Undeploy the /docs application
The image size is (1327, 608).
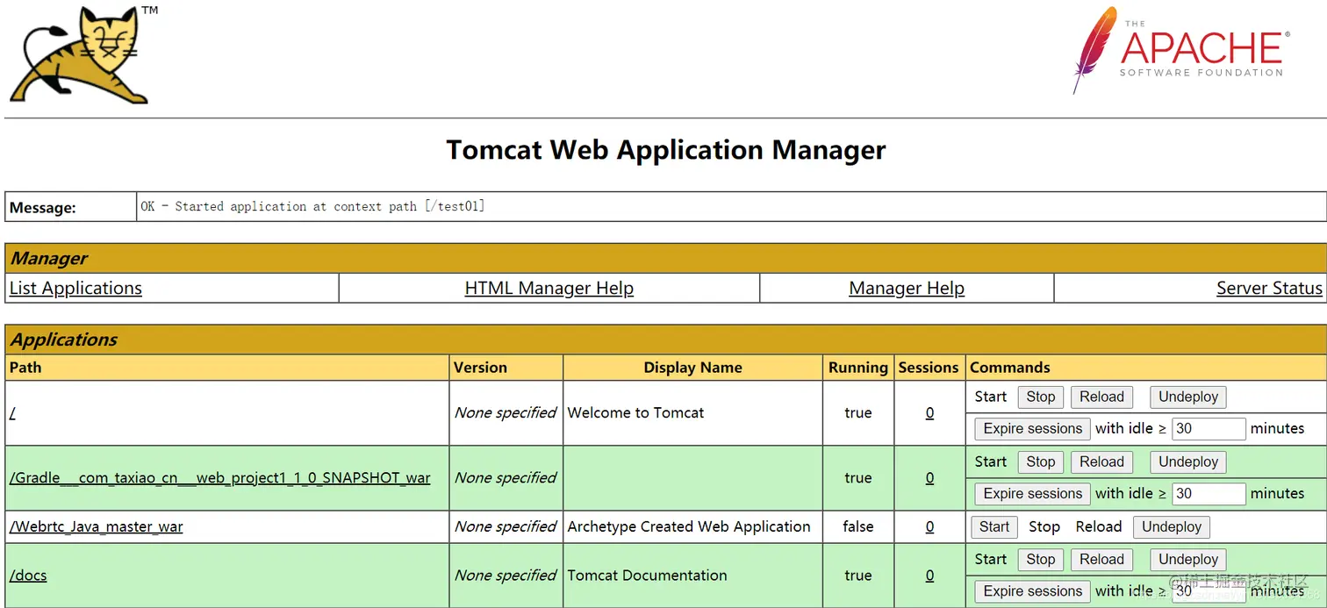click(x=1188, y=559)
